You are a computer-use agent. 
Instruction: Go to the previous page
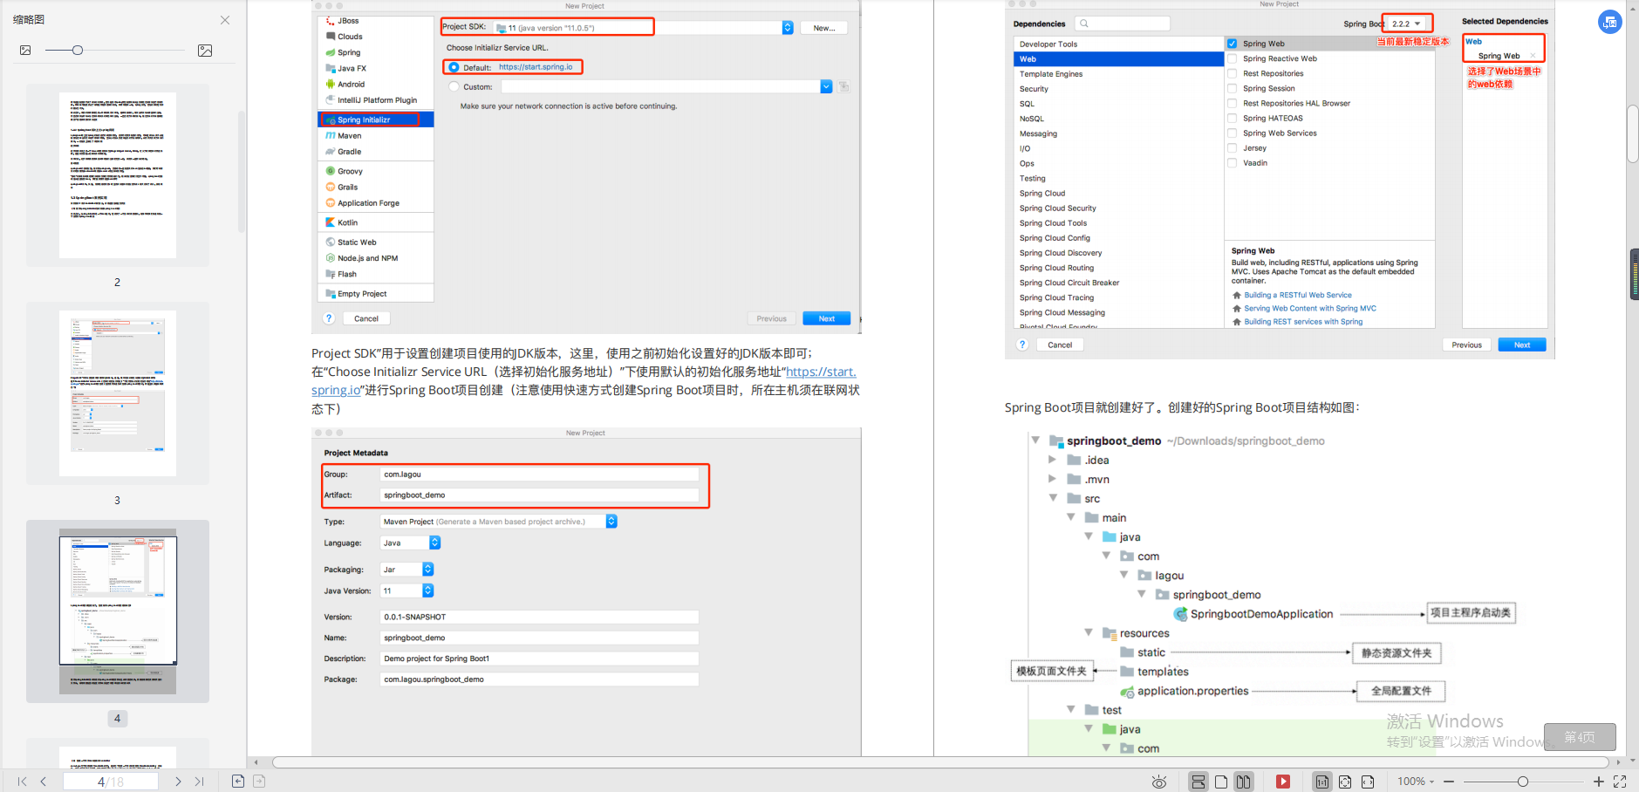(44, 782)
